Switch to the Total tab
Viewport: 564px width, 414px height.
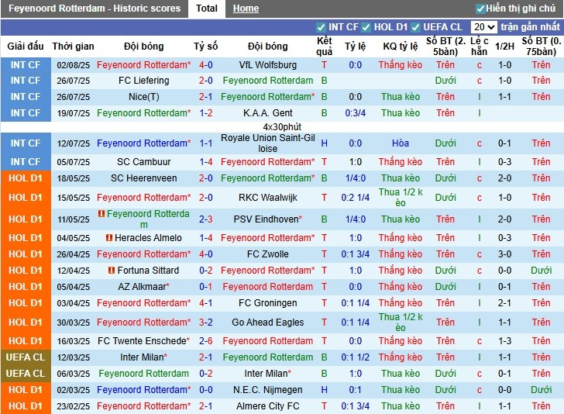207,9
